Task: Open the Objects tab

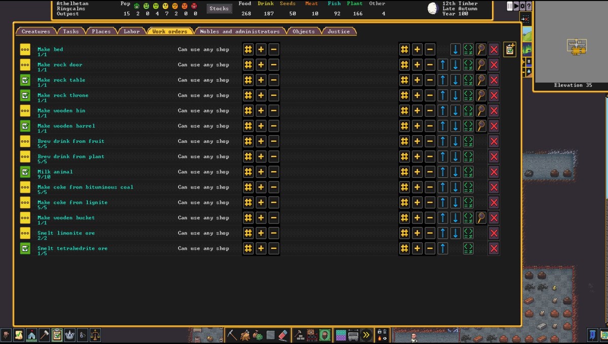Action: (x=304, y=31)
